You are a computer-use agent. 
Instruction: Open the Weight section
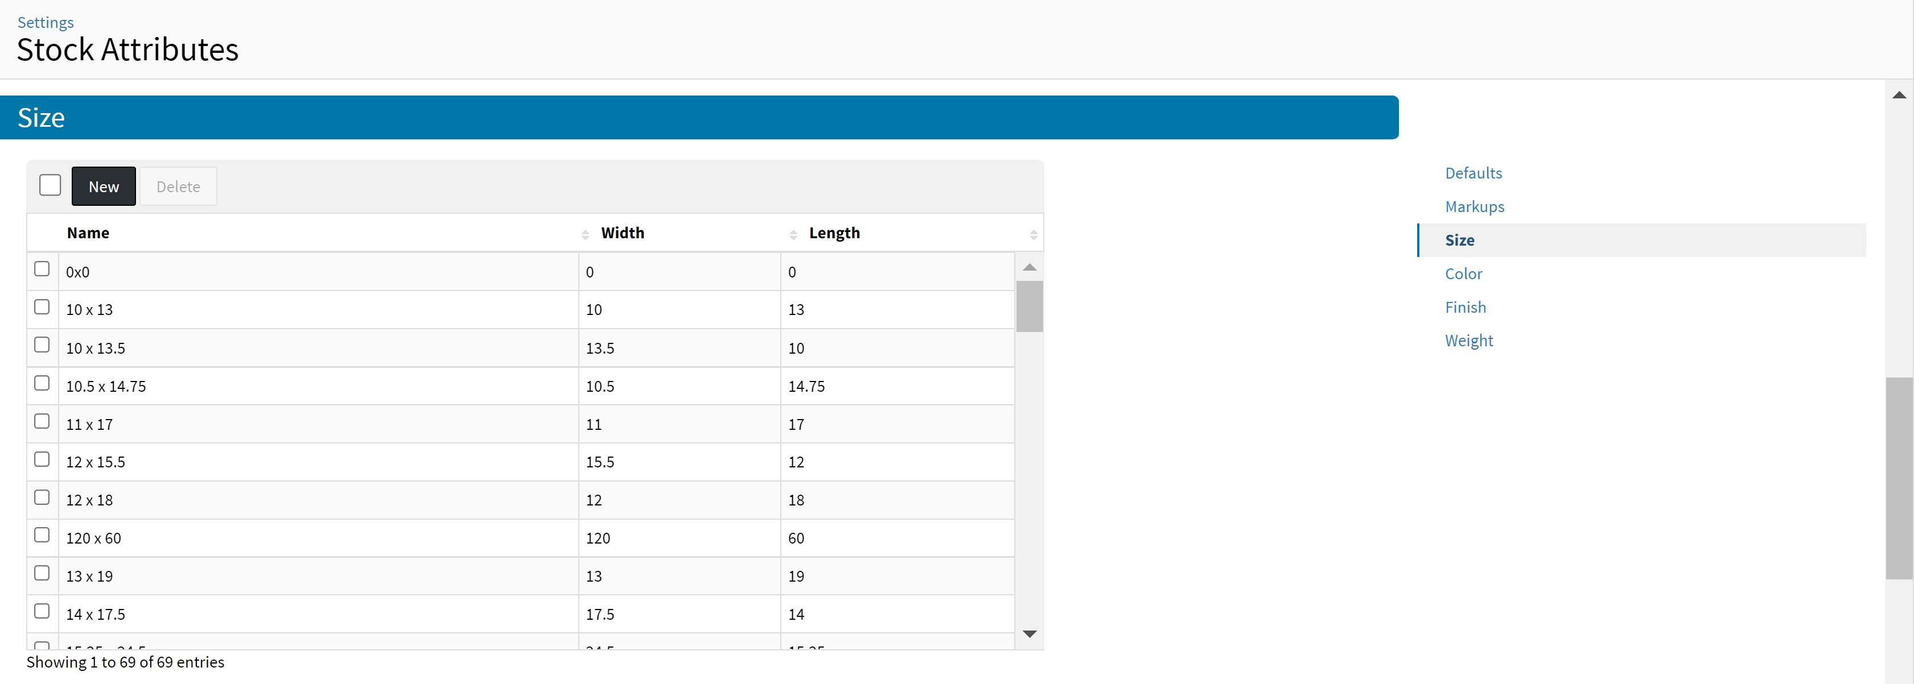click(1468, 340)
